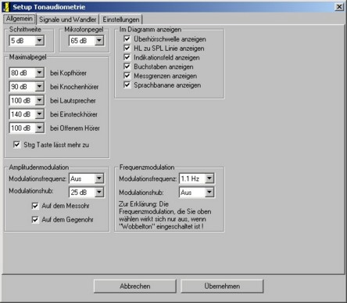The height and width of the screenshot is (303, 347).
Task: Toggle Auf dem Gegenohr checkbox
Action: [x=35, y=220]
